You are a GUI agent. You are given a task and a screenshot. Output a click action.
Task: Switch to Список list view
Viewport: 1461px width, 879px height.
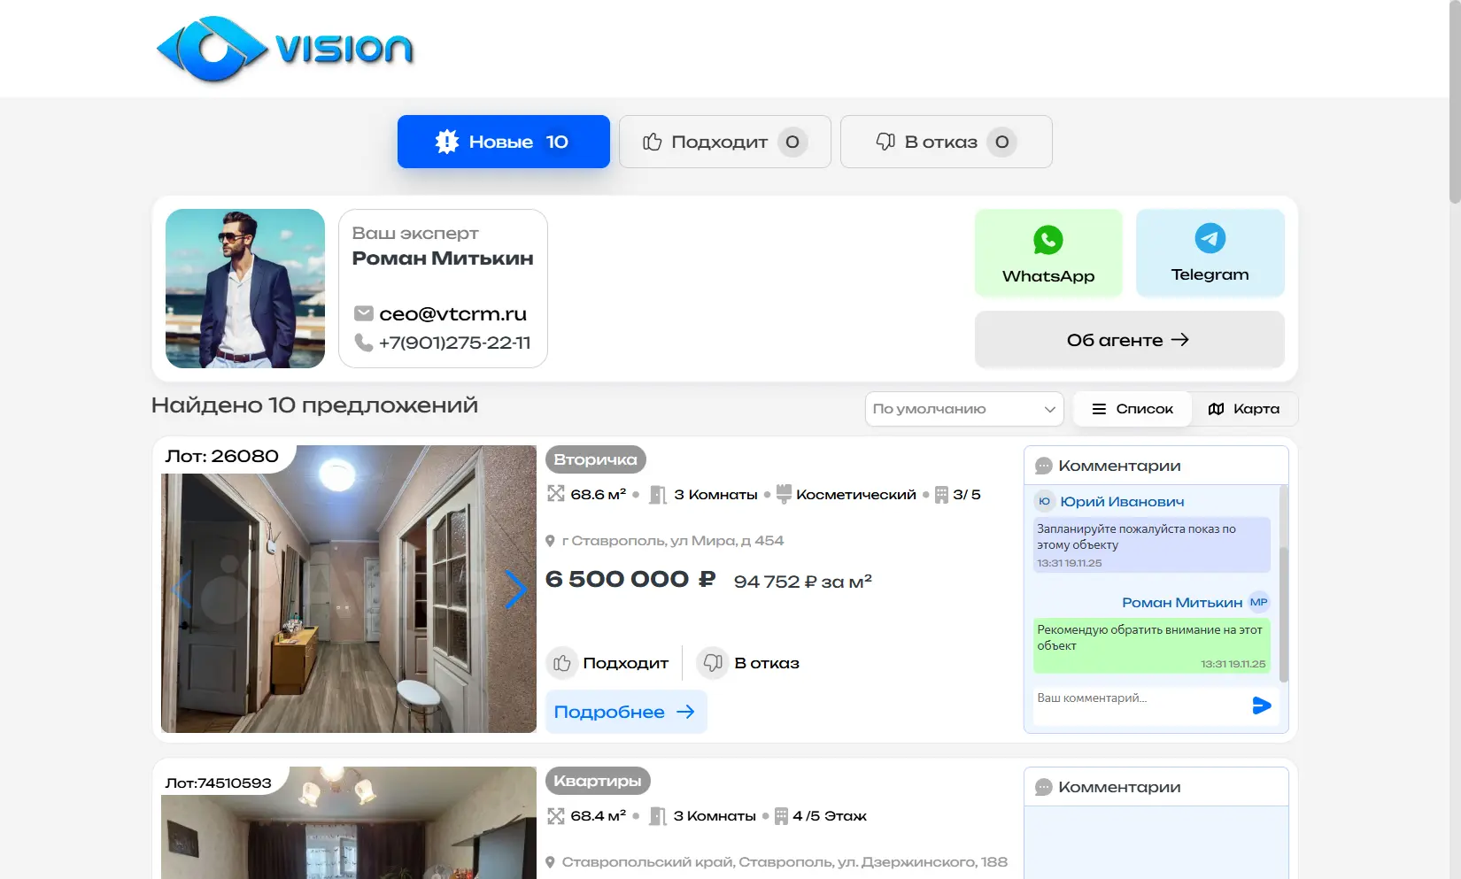[1132, 409]
